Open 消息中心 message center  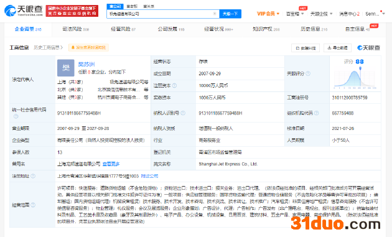(x=349, y=14)
